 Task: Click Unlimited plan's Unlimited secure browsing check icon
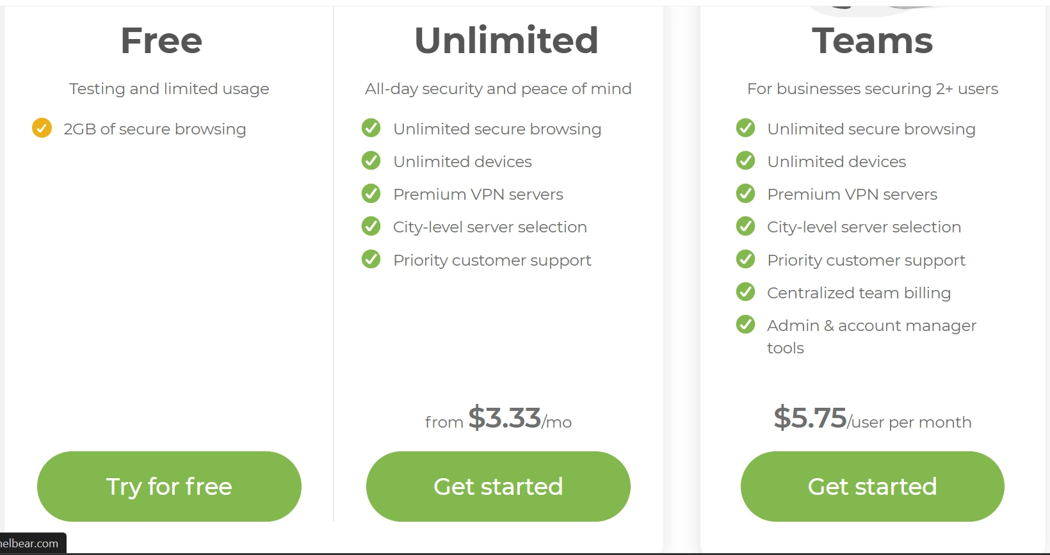(x=371, y=128)
